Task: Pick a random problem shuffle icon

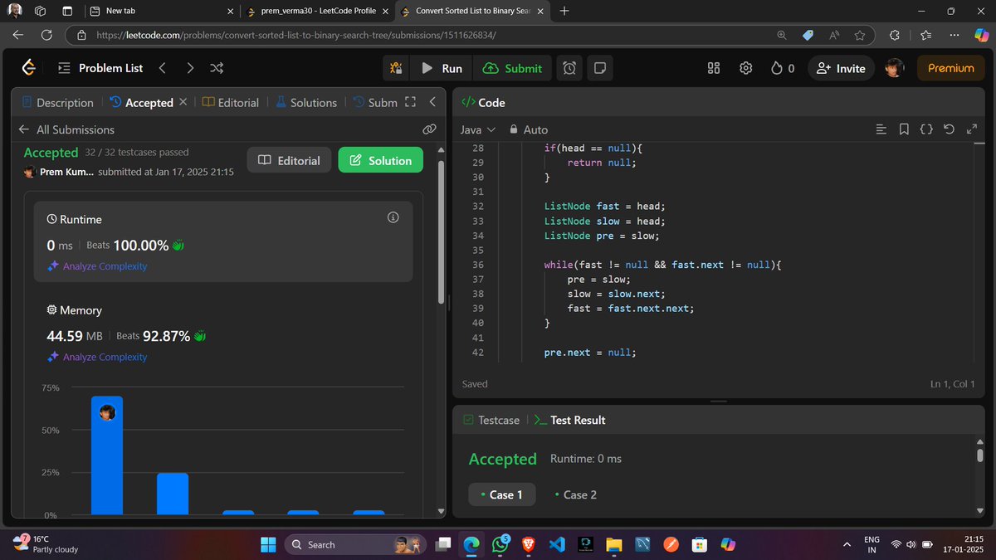Action: point(217,68)
